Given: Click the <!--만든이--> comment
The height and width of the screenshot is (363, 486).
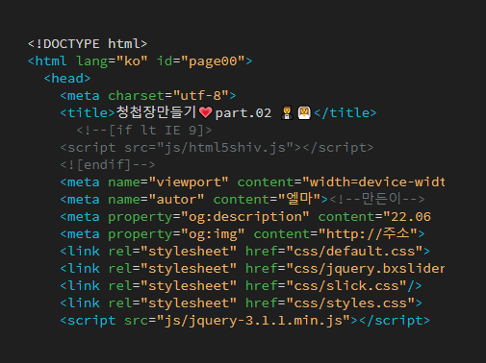Looking at the screenshot, I should click(377, 199).
